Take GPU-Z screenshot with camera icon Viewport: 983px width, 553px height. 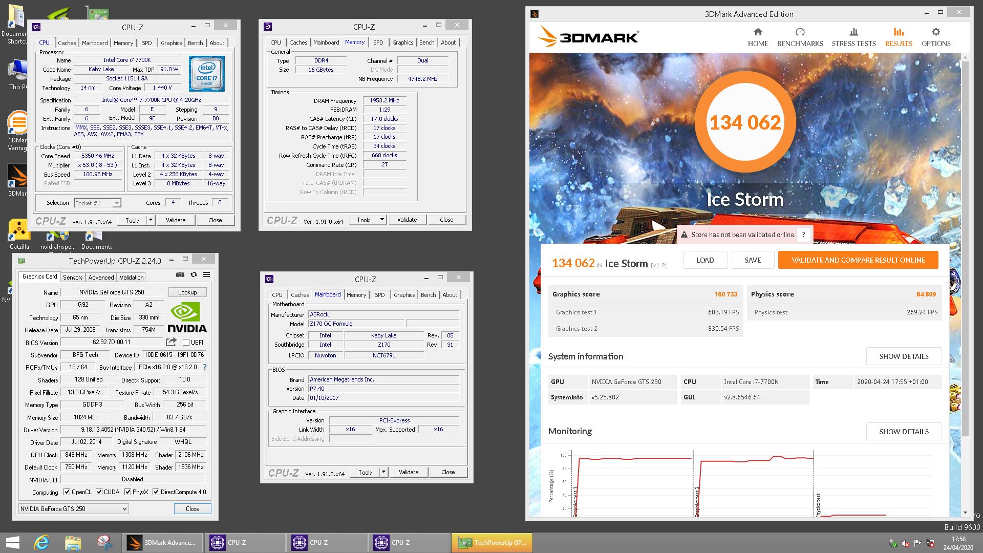[x=180, y=274]
